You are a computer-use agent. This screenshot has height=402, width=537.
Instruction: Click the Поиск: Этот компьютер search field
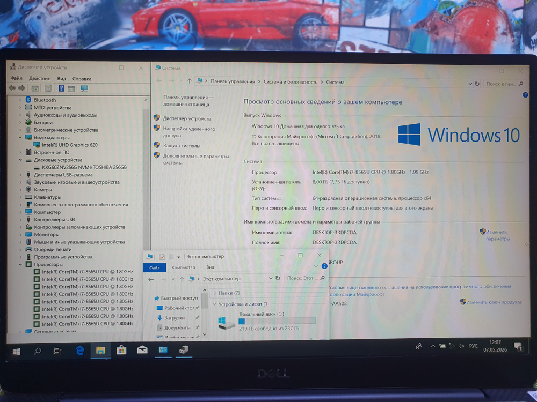(x=306, y=278)
